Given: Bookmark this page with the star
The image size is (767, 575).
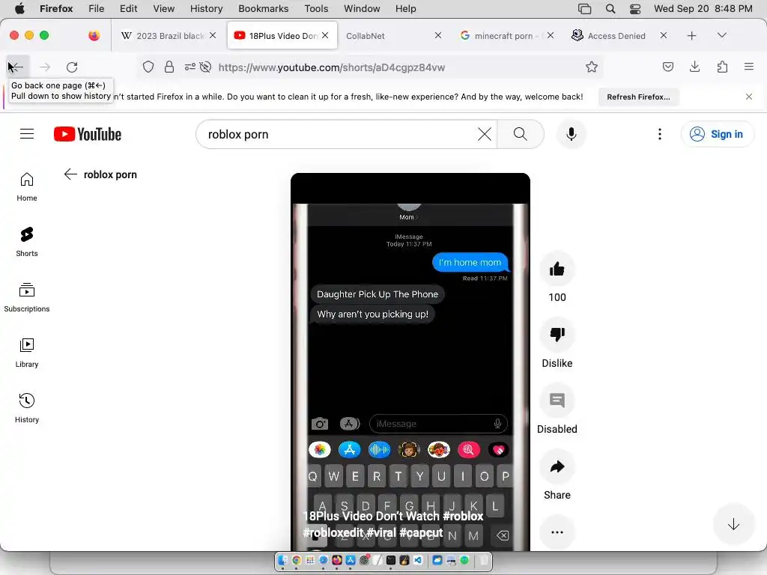Looking at the screenshot, I should click(x=592, y=67).
